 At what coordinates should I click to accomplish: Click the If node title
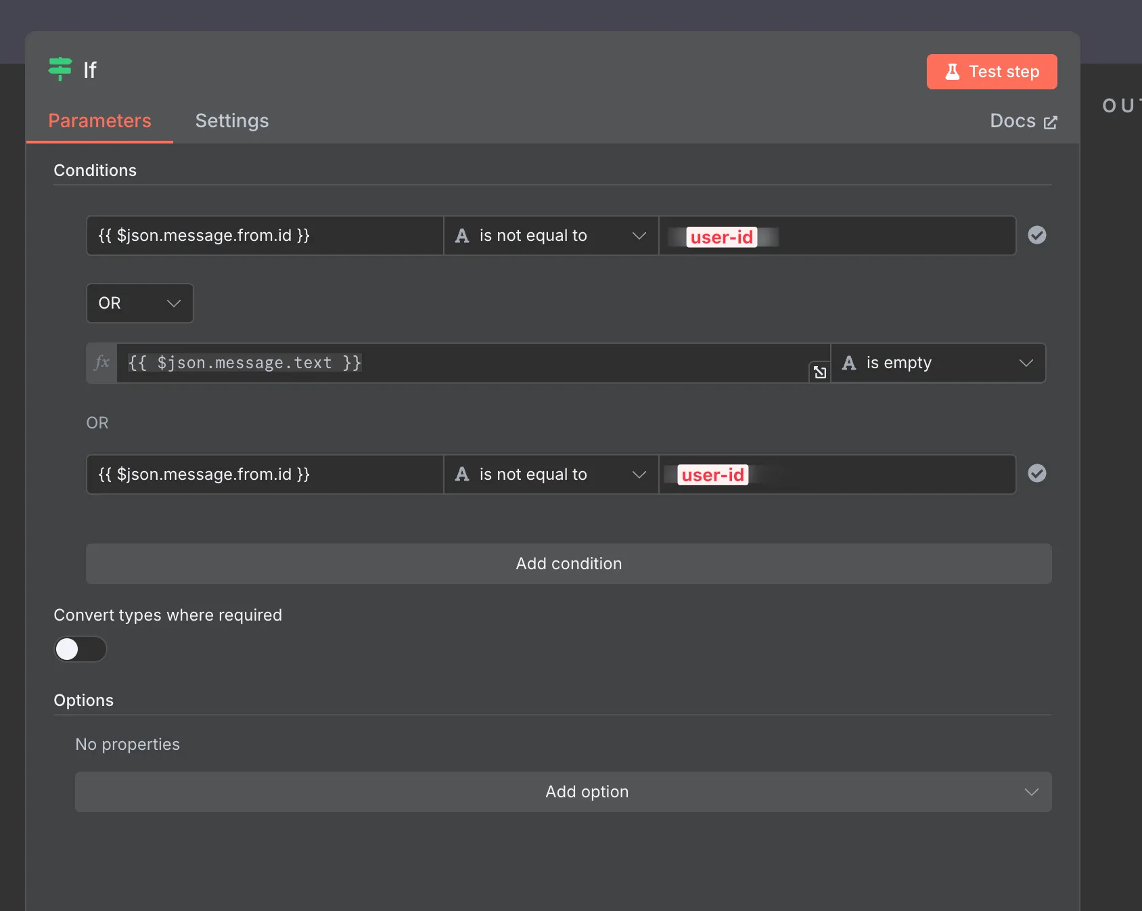(90, 70)
